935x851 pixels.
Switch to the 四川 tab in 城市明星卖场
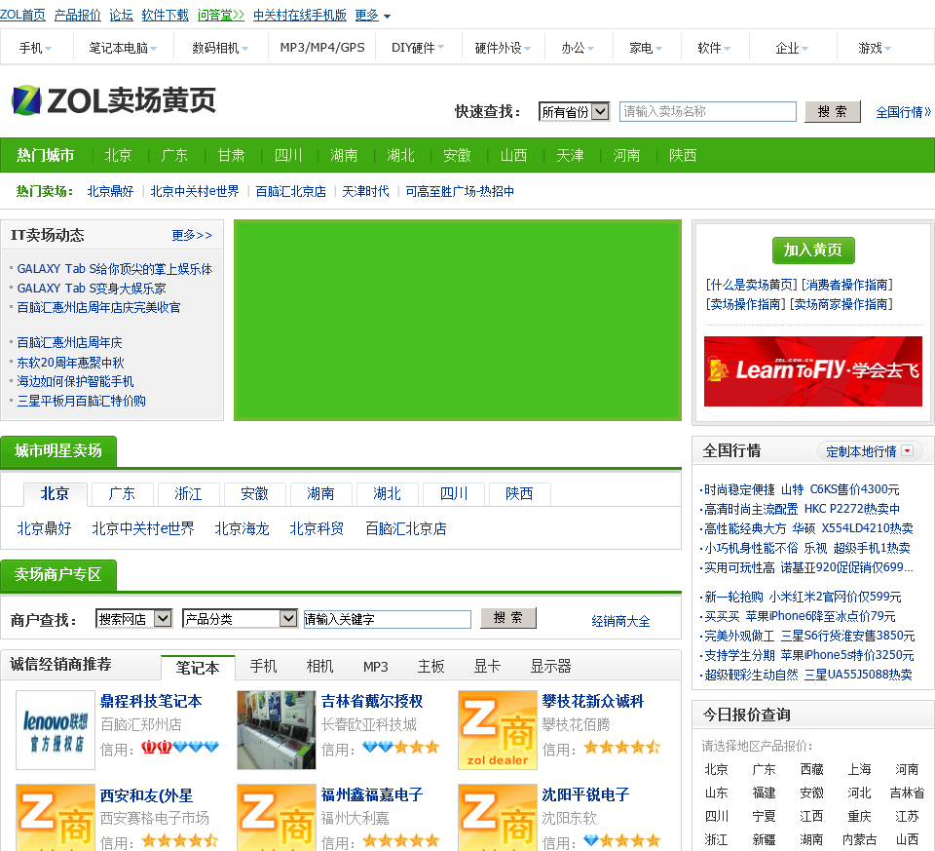point(453,494)
